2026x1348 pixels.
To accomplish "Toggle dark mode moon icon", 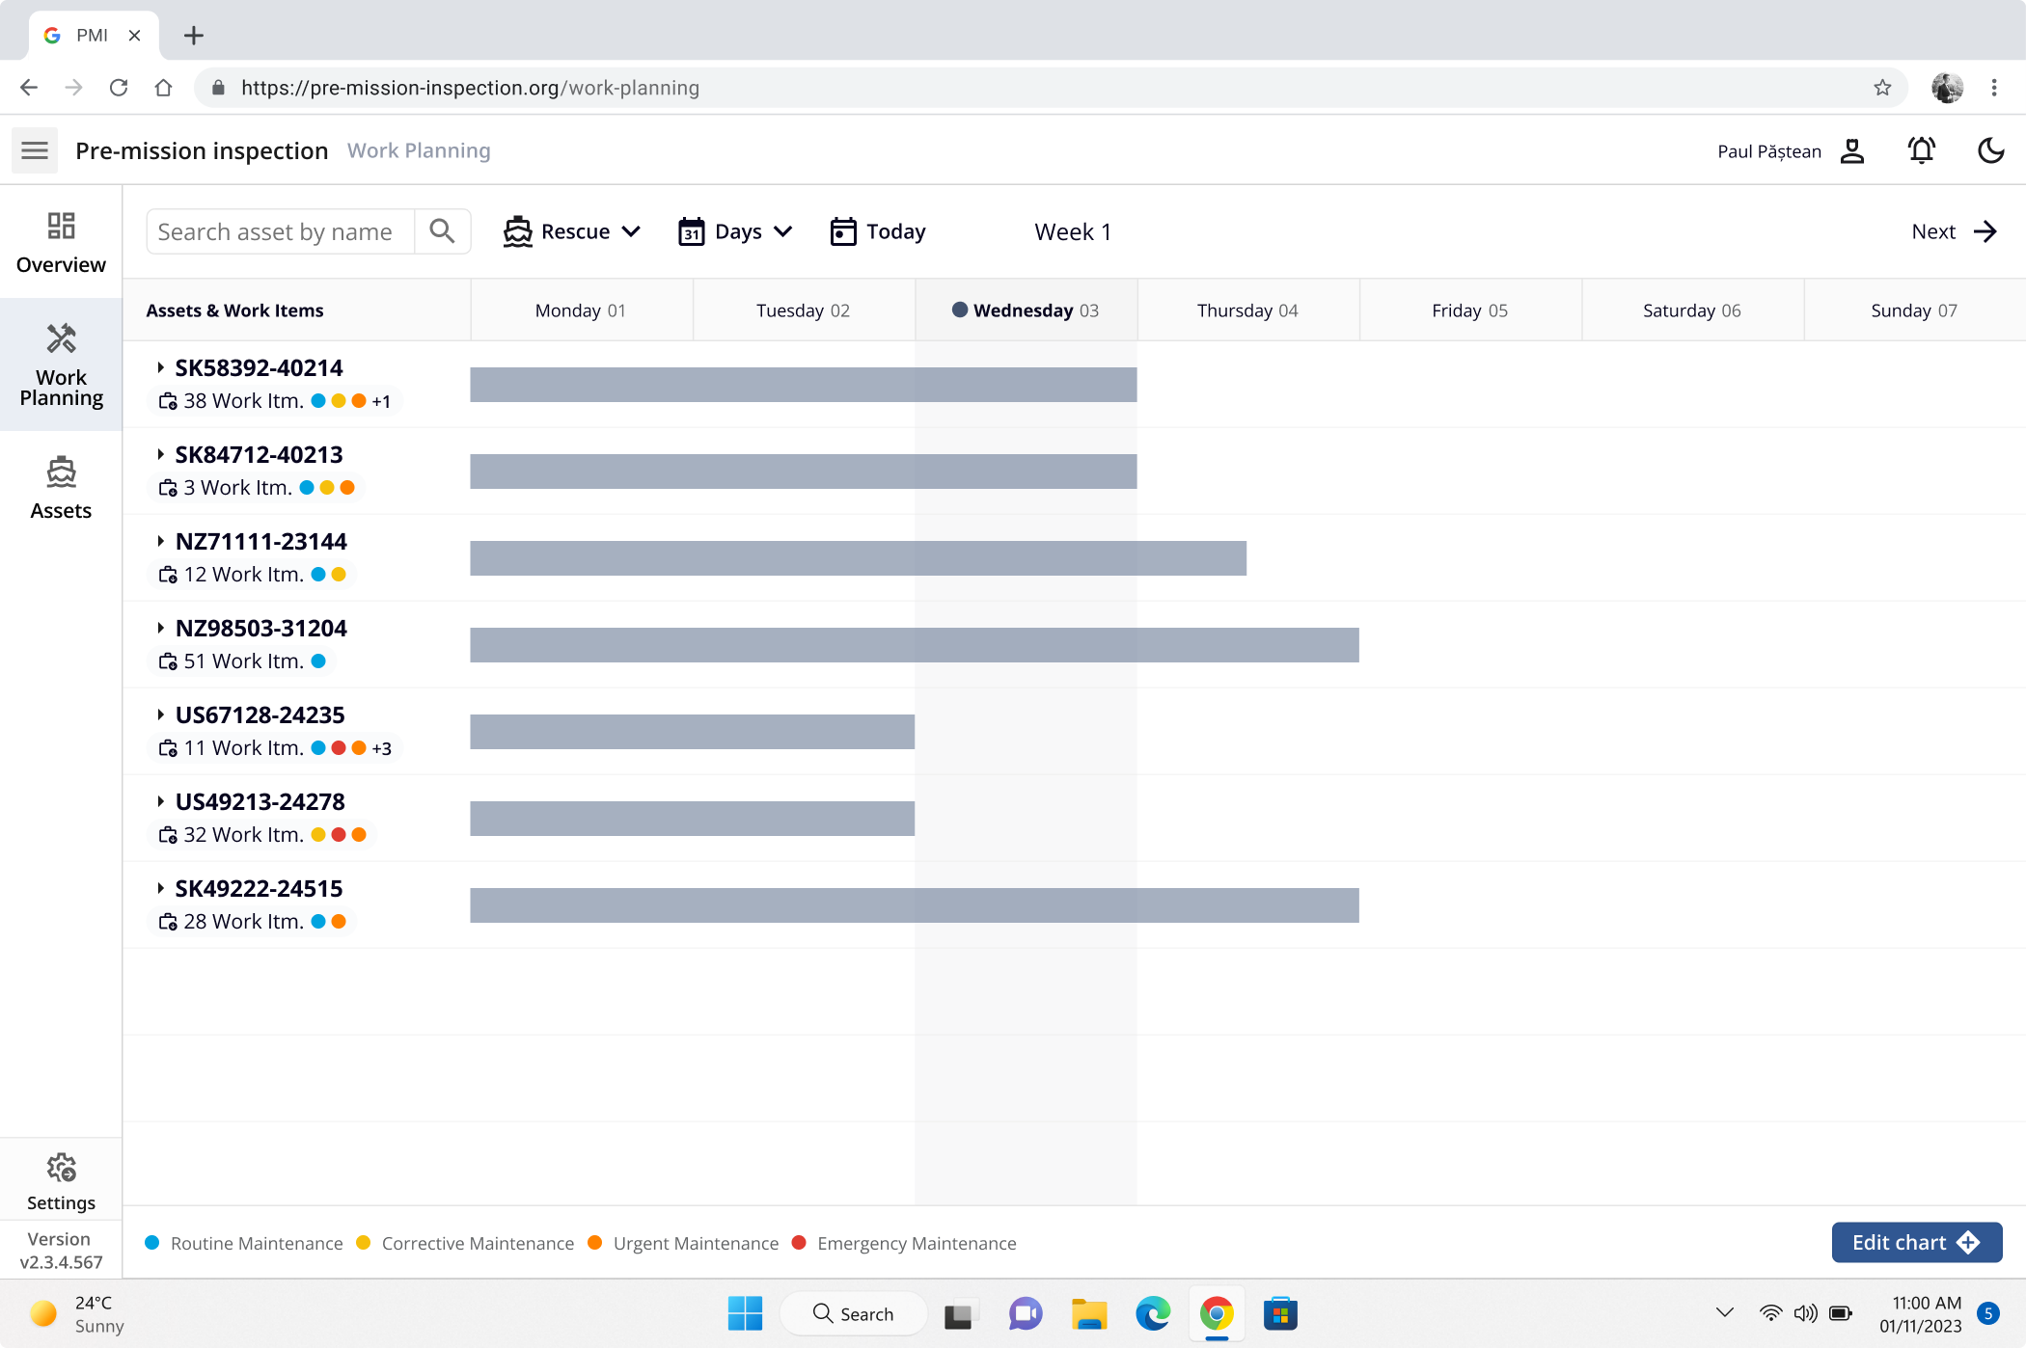I will (x=1990, y=150).
